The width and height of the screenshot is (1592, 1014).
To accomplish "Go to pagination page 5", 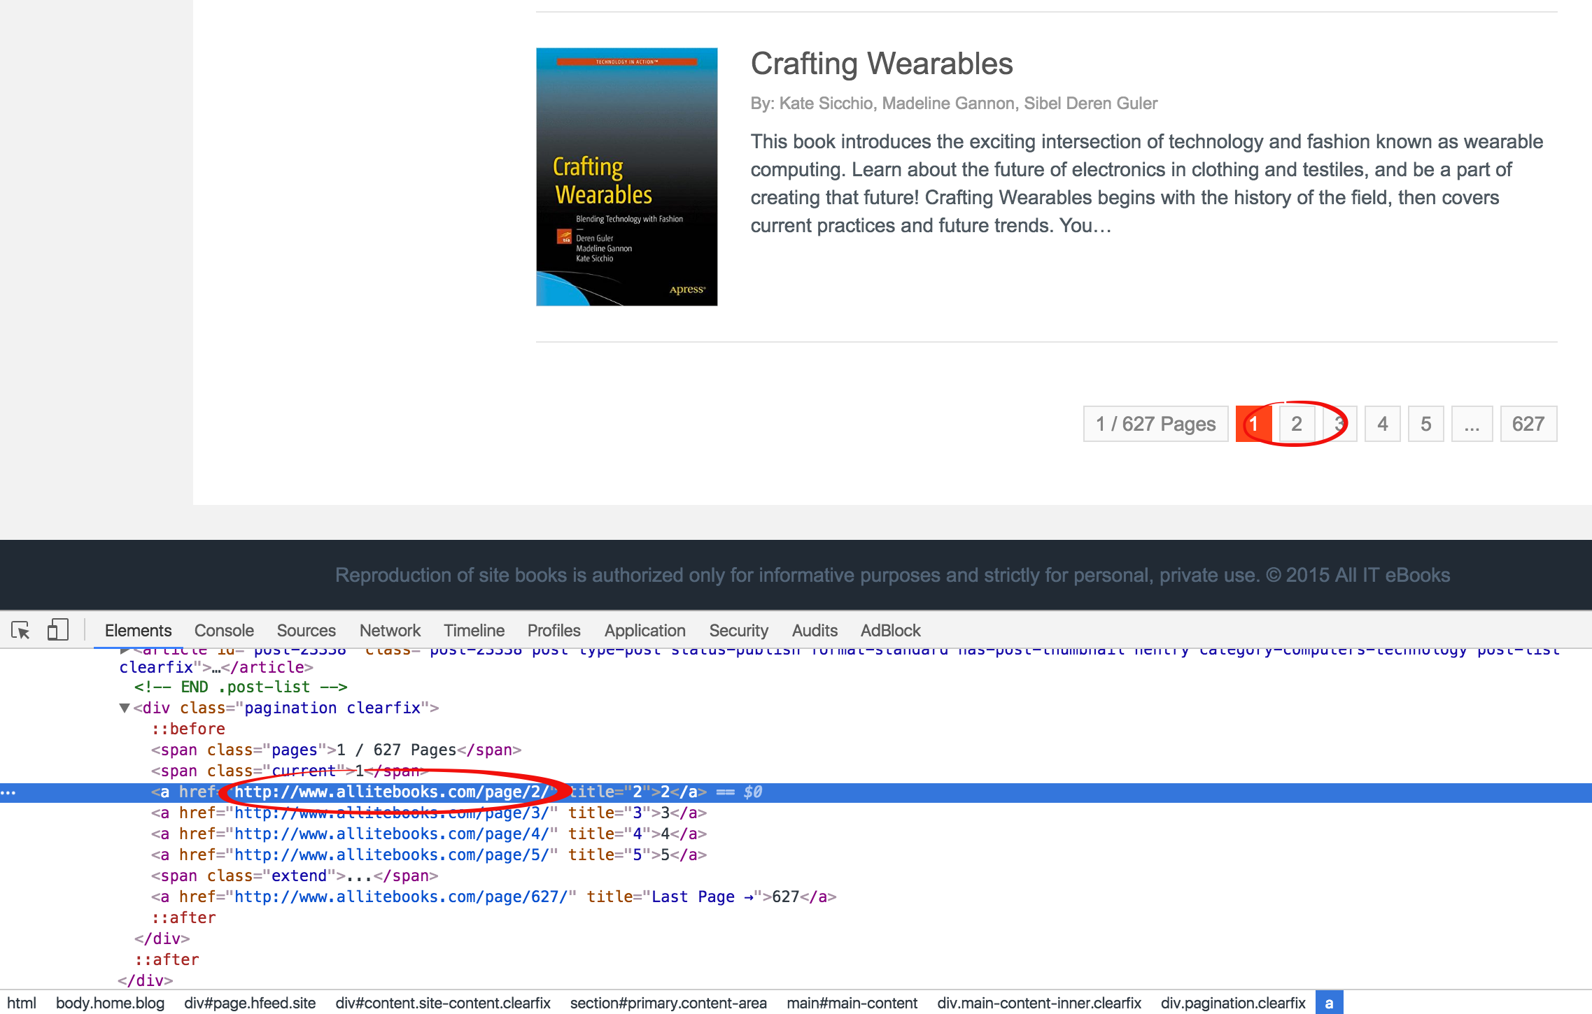I will click(1425, 424).
